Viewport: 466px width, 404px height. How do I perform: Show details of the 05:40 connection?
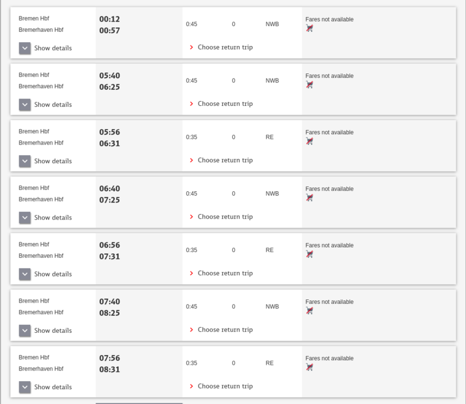(24, 105)
